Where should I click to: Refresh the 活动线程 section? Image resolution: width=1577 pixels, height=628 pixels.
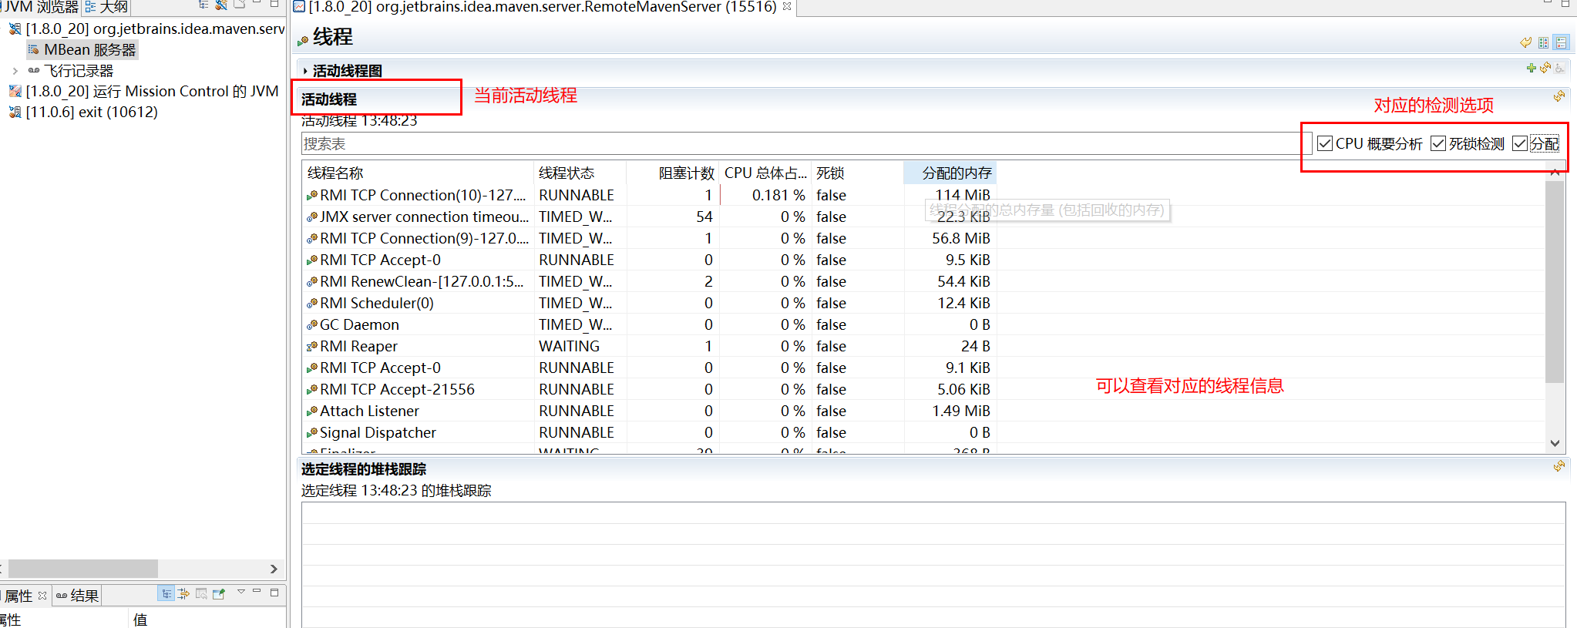tap(1559, 96)
